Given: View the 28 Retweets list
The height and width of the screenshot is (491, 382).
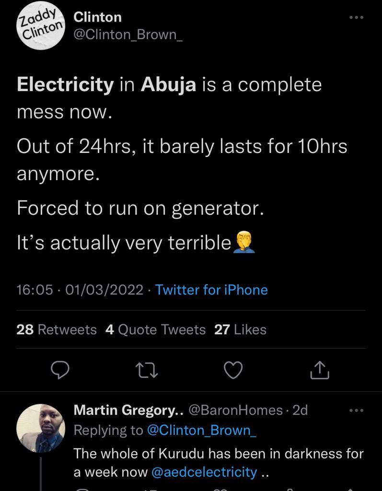Looking at the screenshot, I should pyautogui.click(x=57, y=329).
